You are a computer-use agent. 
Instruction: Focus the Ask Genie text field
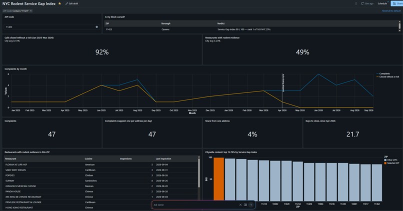(x=195, y=205)
